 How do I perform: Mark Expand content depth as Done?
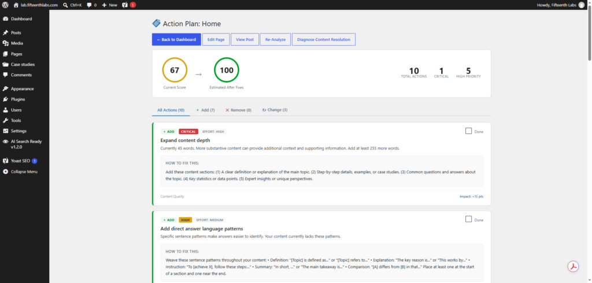point(468,131)
